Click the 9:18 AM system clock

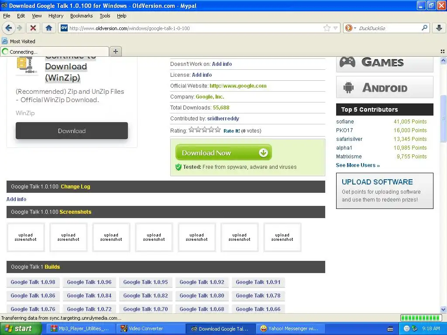[x=431, y=328]
